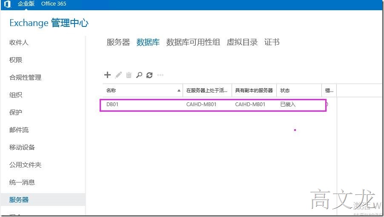Viewport: 384px width, 217px height.
Task: Delete database using trash icon
Action: tap(129, 75)
